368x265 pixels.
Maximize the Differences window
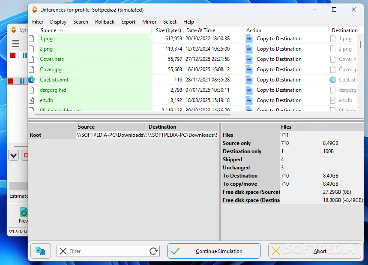334,9
